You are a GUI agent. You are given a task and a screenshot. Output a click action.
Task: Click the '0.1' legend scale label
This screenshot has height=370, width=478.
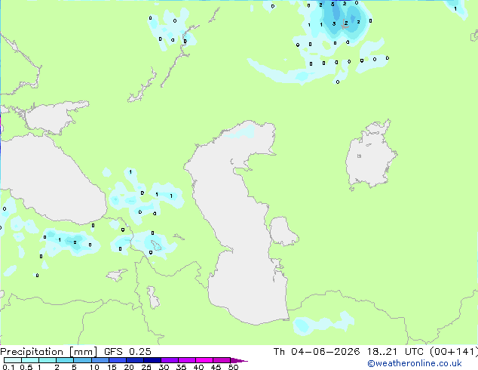point(8,367)
